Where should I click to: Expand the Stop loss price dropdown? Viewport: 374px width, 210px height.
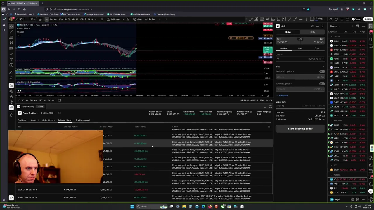click(284, 84)
